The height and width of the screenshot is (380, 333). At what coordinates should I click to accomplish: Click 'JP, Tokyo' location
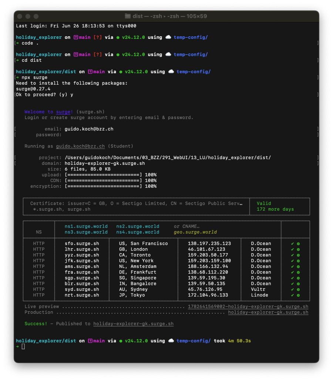tap(132, 295)
